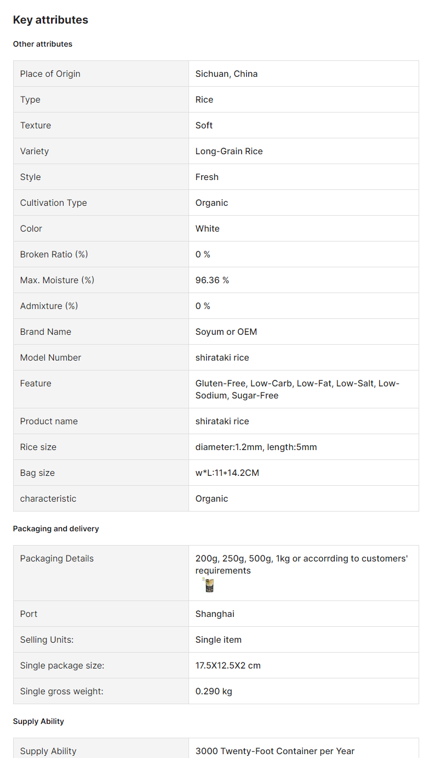Click the 3000 Twenty-Foot Container value
This screenshot has width=423, height=758.
[x=275, y=751]
